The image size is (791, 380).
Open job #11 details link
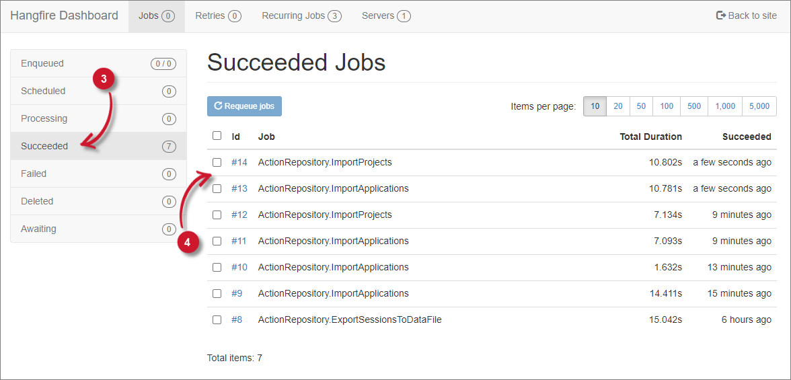click(239, 241)
